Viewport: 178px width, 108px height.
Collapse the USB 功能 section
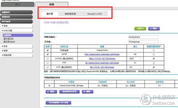pos(17,31)
